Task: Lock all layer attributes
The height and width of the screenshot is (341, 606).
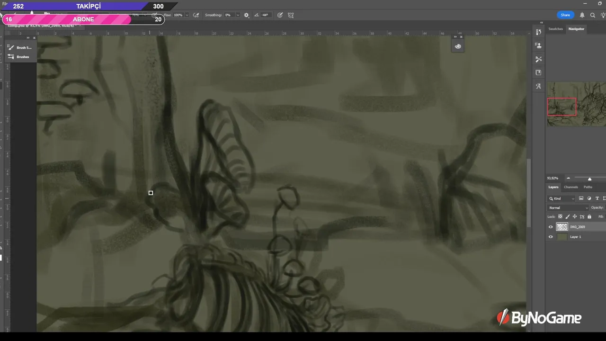Action: pos(589,216)
